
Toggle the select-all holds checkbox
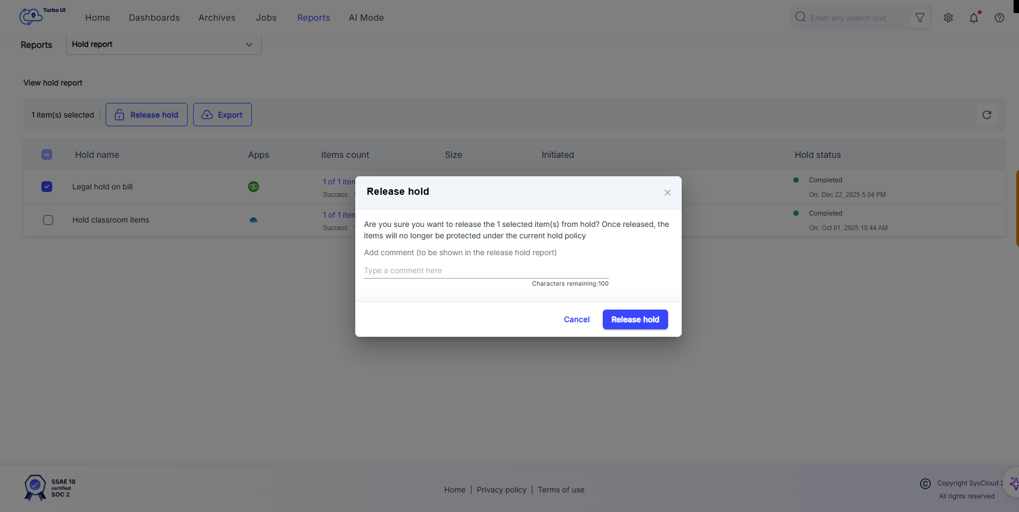(x=47, y=155)
